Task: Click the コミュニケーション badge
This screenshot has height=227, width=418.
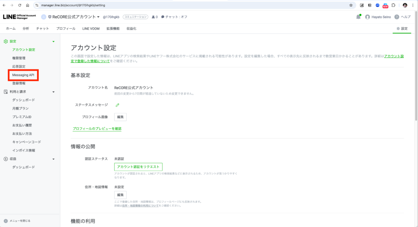Action: point(136,17)
